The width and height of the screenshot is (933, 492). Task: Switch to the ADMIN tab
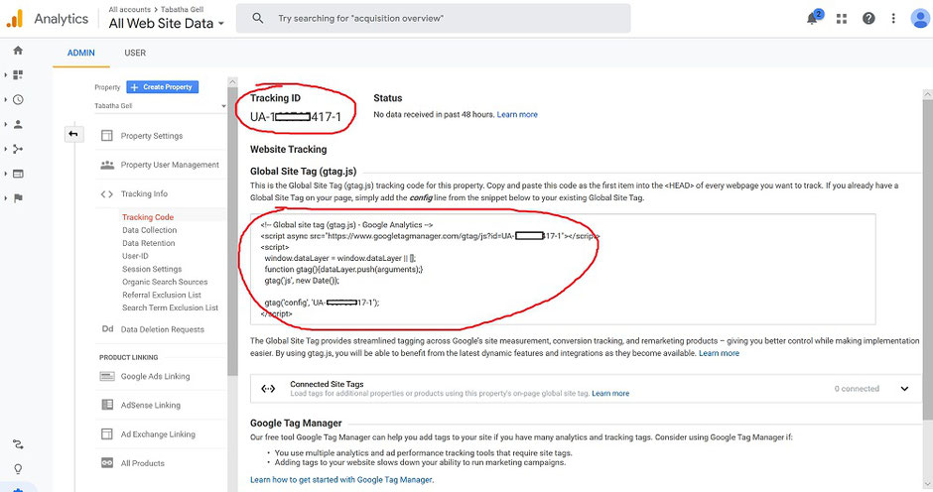81,53
